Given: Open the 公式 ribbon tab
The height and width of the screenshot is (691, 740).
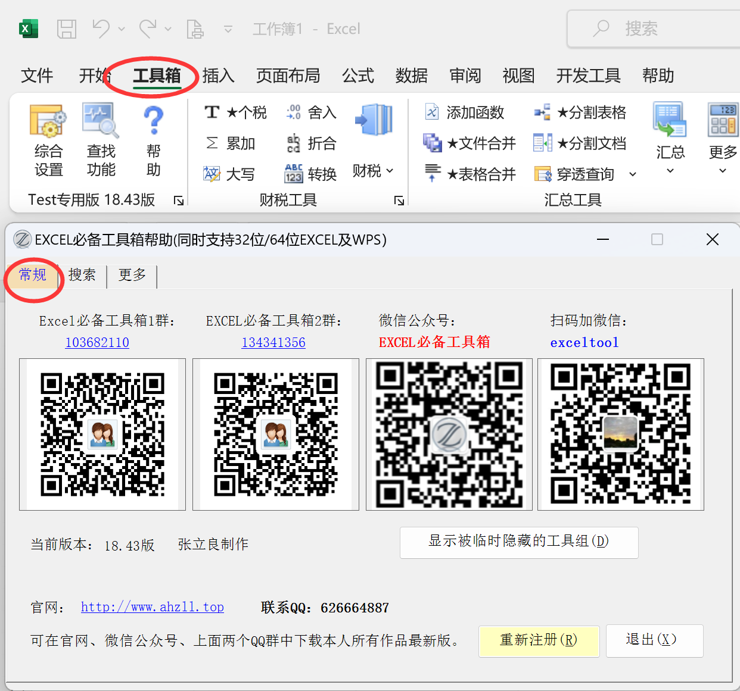Looking at the screenshot, I should (357, 76).
